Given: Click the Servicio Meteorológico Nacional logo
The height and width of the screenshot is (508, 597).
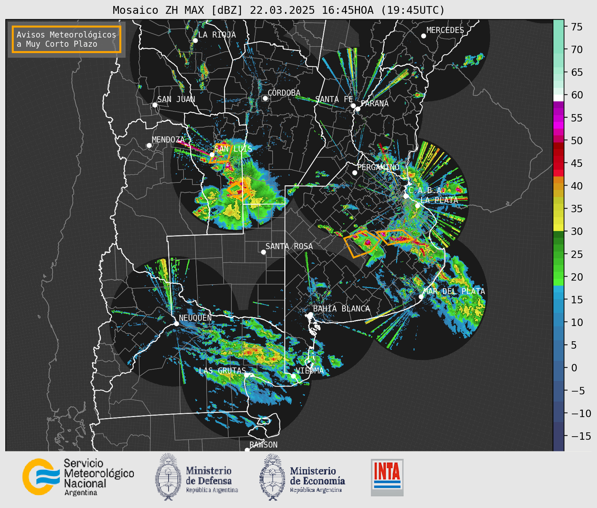Looking at the screenshot, I should tap(79, 477).
